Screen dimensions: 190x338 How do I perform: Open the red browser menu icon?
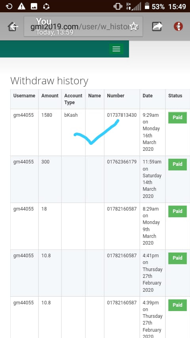pyautogui.click(x=179, y=26)
